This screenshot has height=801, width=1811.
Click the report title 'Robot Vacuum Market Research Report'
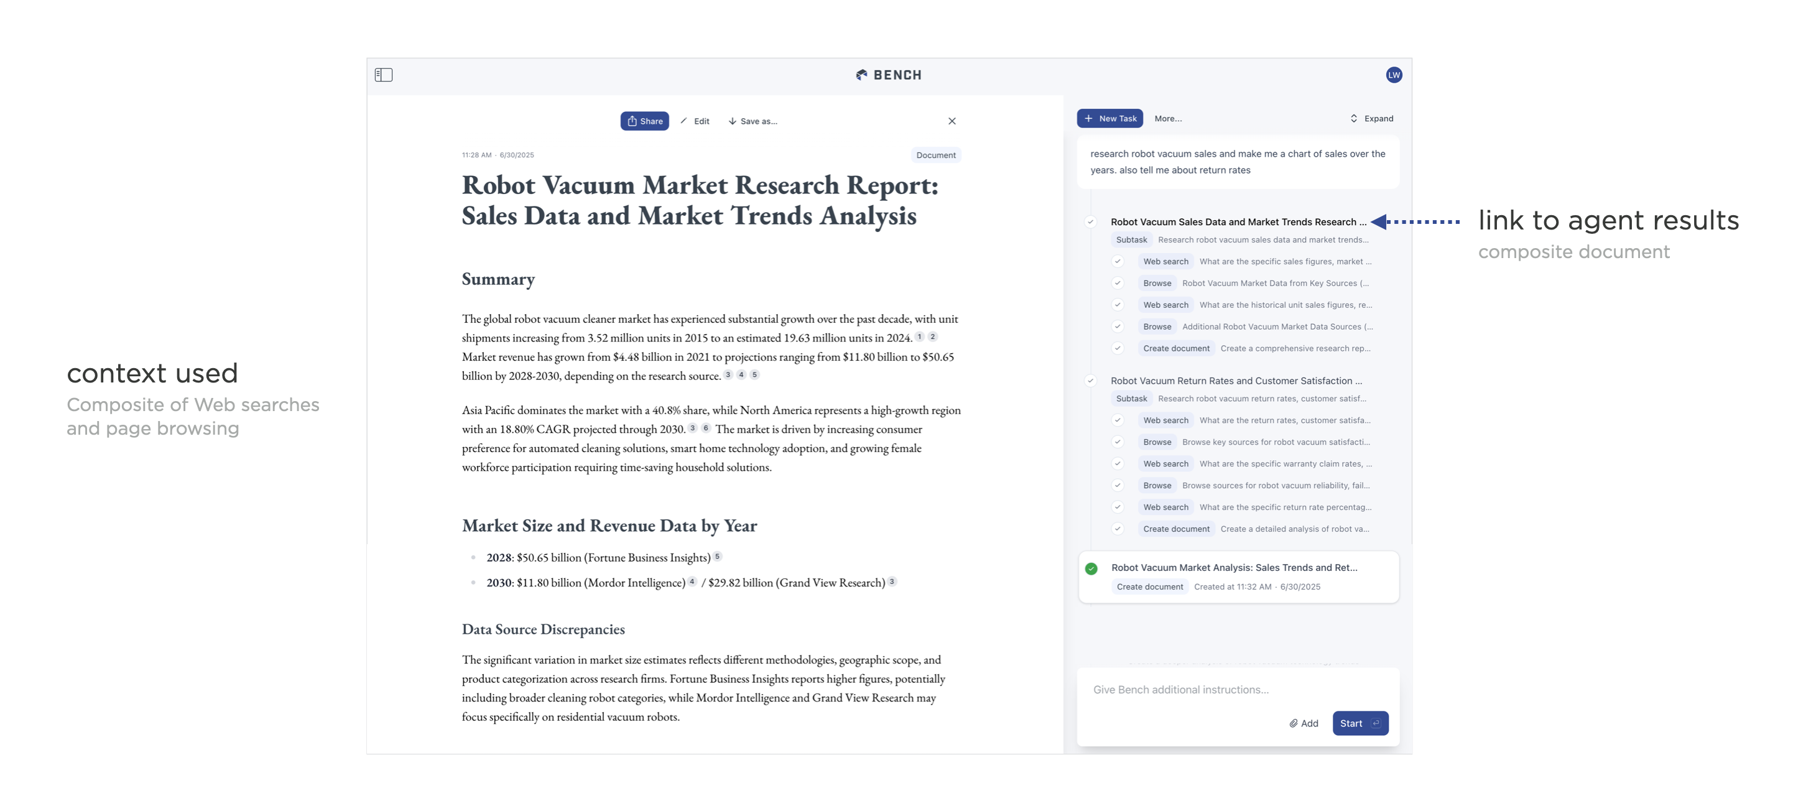700,200
